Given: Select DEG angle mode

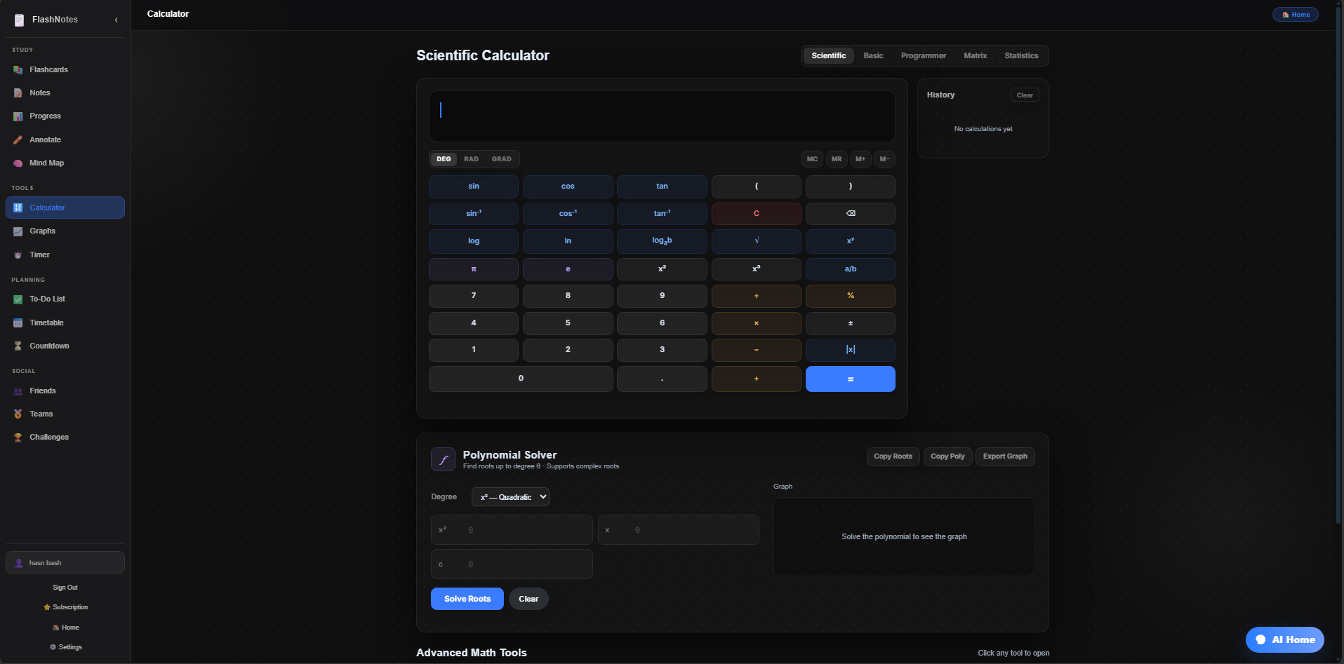Looking at the screenshot, I should coord(444,159).
